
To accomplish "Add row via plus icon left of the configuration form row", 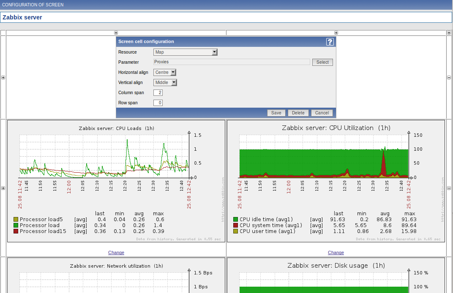I will 3,77.
